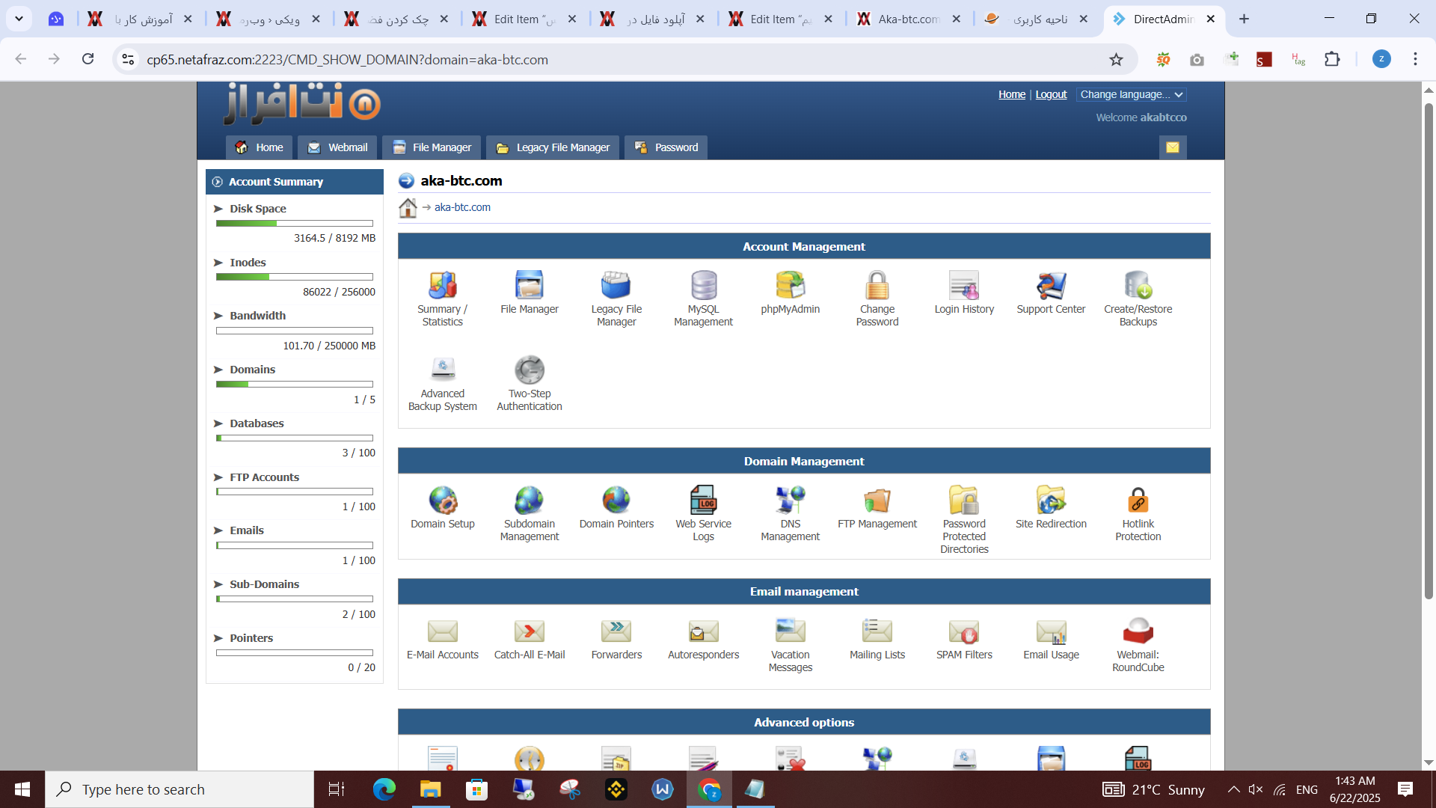Open Change Password padlock icon
This screenshot has height=808, width=1436.
[877, 286]
